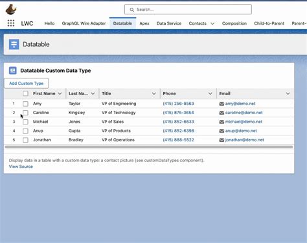Image resolution: width=307 pixels, height=243 pixels.
Task: Go to the Child-to-Parent tab
Action: (269, 23)
